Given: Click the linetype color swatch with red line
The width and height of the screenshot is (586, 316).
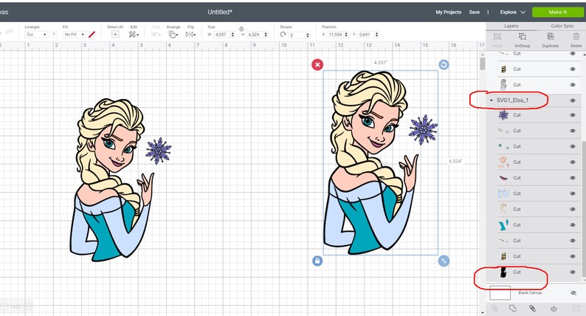Looking at the screenshot, I should click(92, 35).
